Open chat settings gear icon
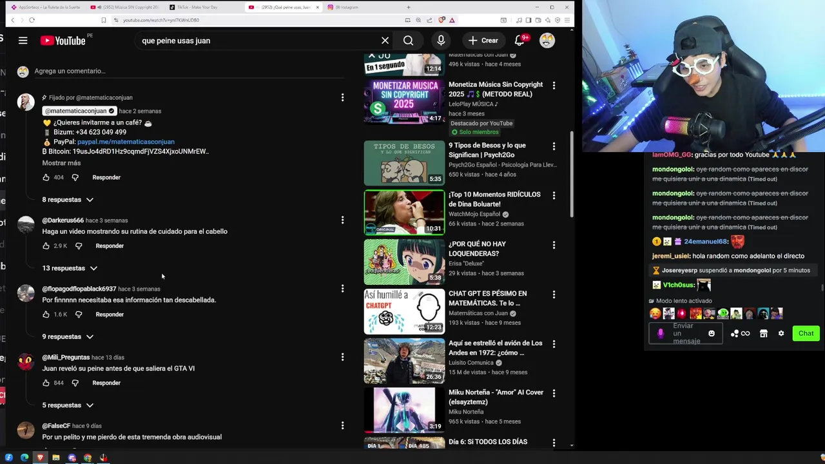Screen dimensions: 825x464 [x=781, y=333]
